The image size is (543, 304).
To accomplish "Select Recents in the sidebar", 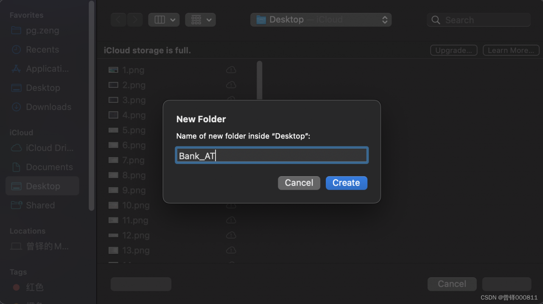I will coord(42,50).
